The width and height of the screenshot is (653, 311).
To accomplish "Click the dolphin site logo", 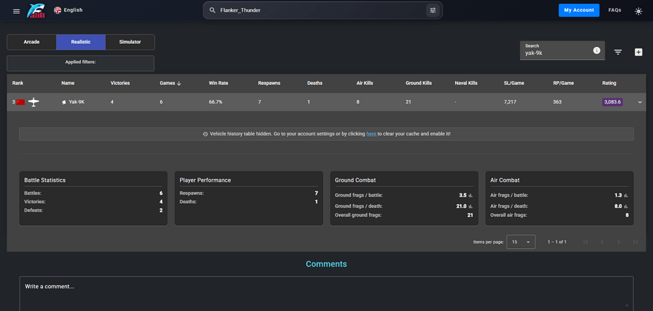I will (x=35, y=10).
